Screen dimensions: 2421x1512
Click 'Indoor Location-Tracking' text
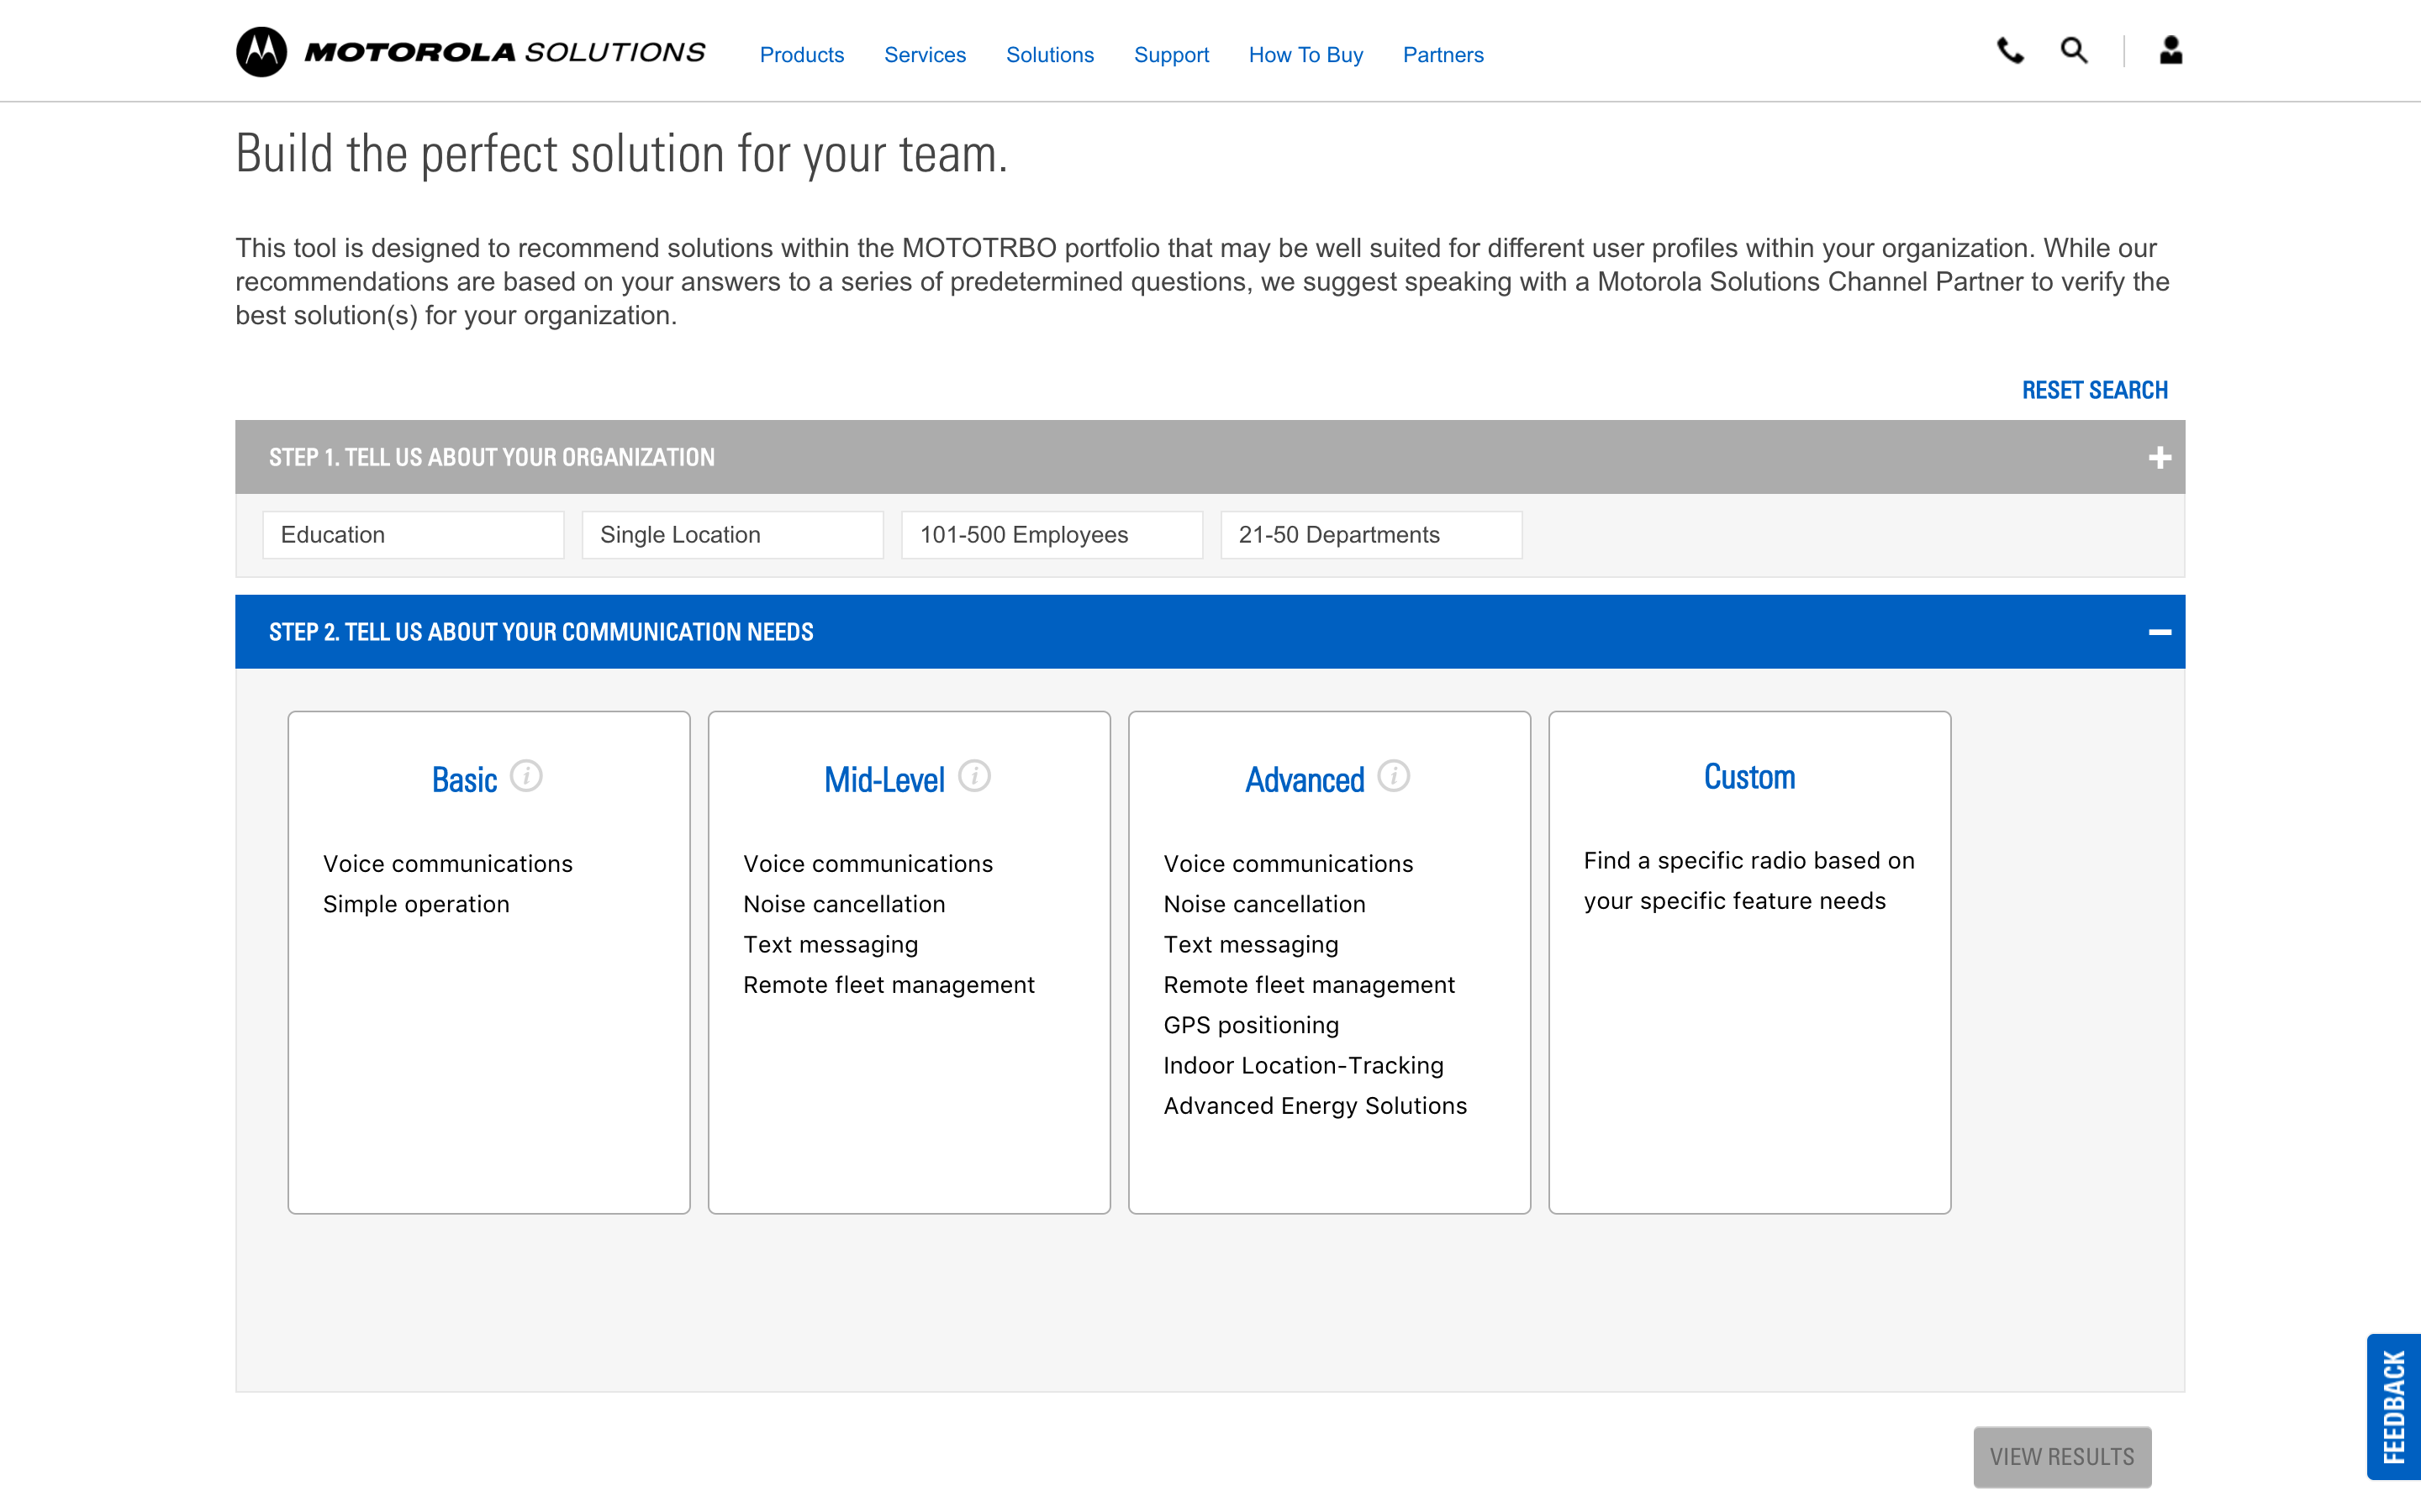(1304, 1065)
